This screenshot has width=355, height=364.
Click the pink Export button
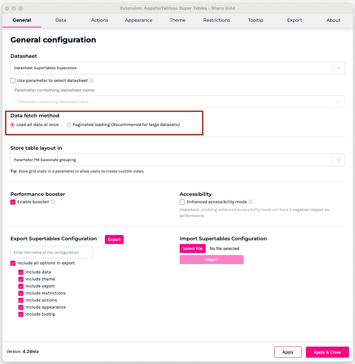(x=114, y=239)
